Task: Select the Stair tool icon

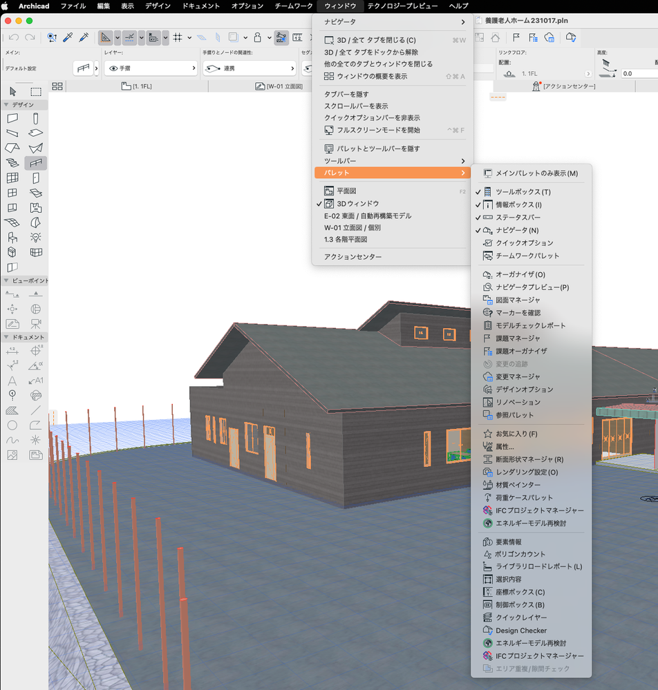Action: (x=12, y=163)
